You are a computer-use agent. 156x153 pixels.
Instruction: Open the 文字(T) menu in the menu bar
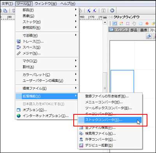[7, 4]
